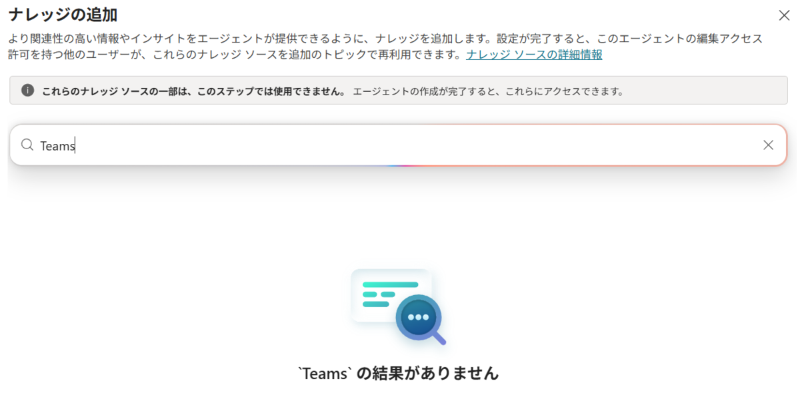Click the `Teams` の結果がありません message
800x395 pixels.
point(398,373)
